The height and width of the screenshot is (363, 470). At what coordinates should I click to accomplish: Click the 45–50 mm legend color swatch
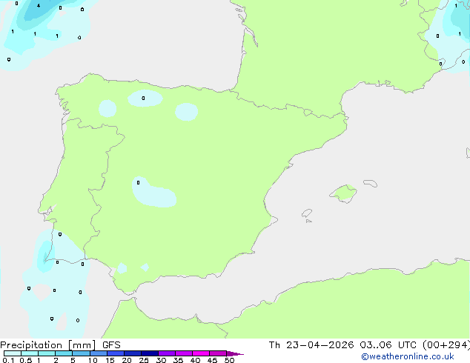point(218,353)
